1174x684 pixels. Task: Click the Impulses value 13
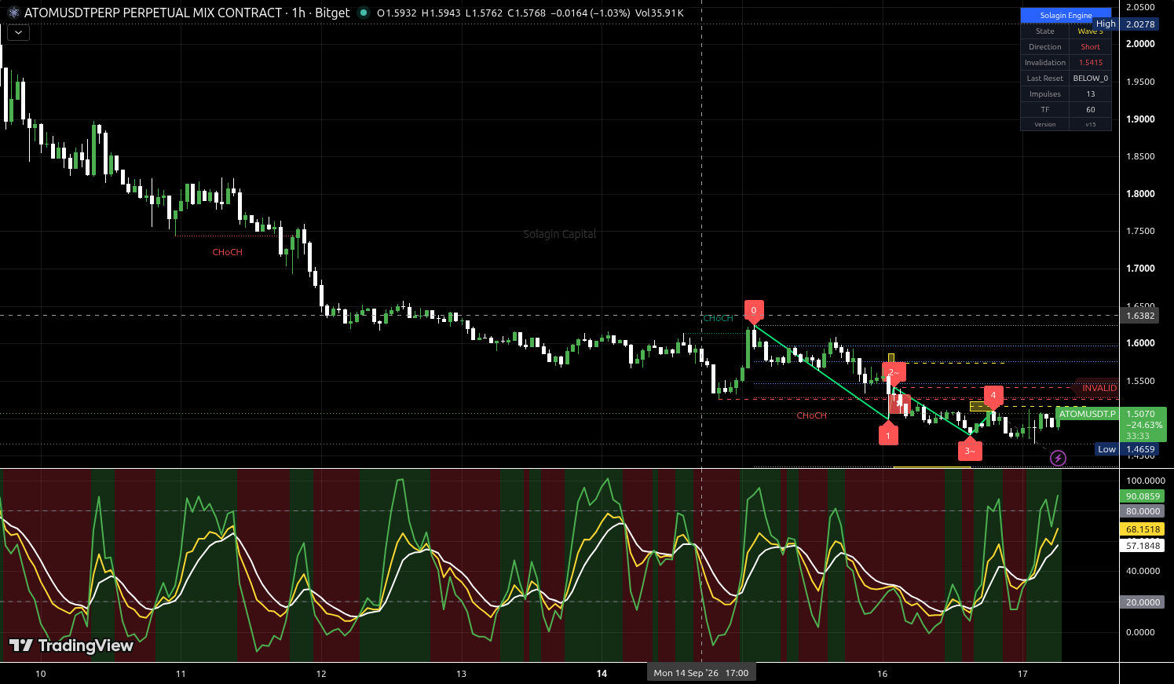(x=1091, y=94)
